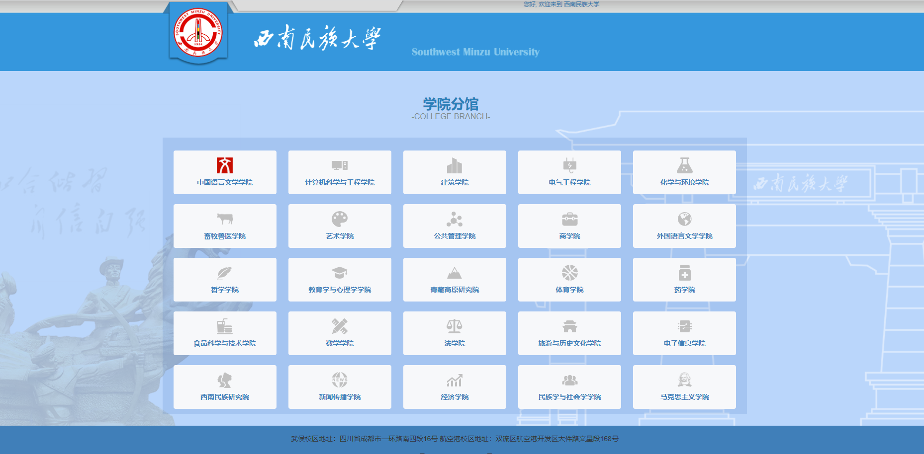Click the food icon for 食品科学与技术学院
Image resolution: width=924 pixels, height=454 pixels.
pyautogui.click(x=225, y=326)
